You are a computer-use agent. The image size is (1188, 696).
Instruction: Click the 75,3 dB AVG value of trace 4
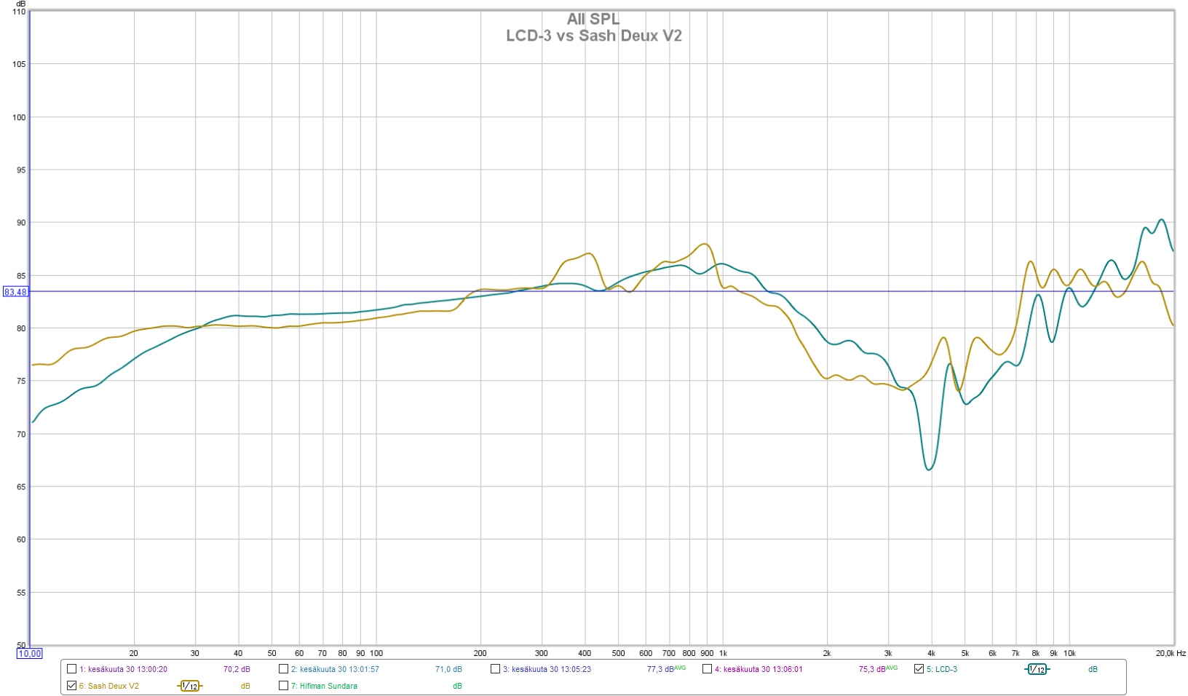click(x=878, y=669)
